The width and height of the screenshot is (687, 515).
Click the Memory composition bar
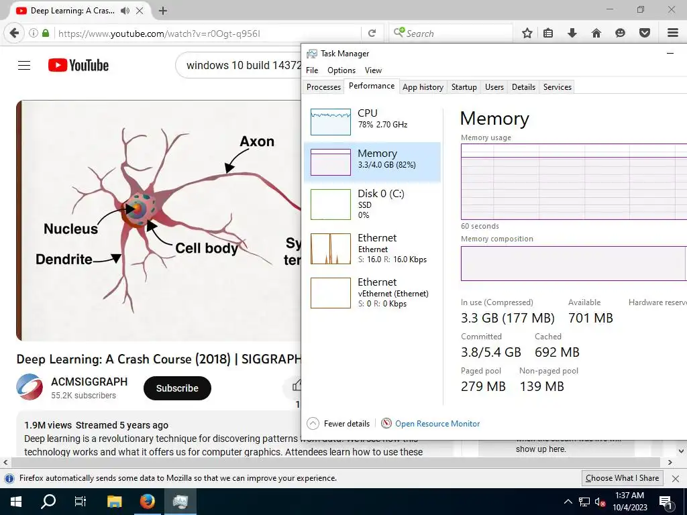coord(574,263)
